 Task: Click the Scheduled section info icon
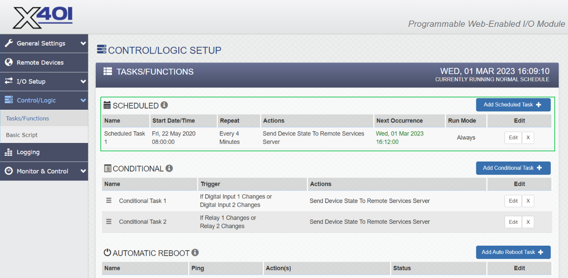click(164, 105)
